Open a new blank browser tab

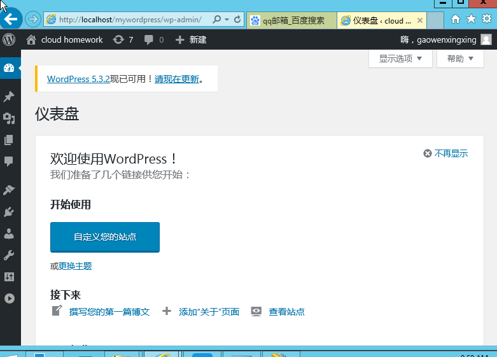click(x=435, y=20)
